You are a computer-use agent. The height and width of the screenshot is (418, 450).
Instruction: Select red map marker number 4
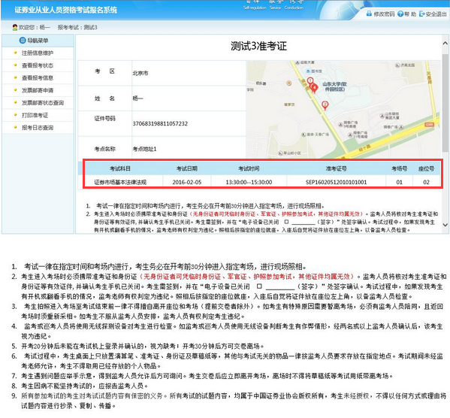click(315, 88)
